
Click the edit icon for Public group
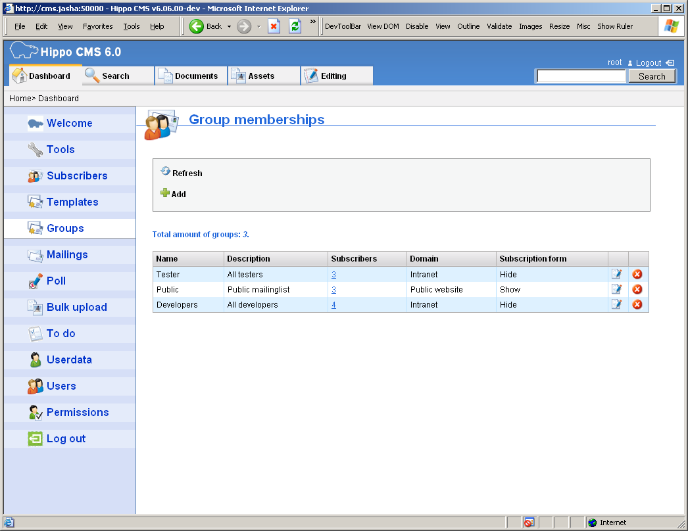[x=616, y=289]
